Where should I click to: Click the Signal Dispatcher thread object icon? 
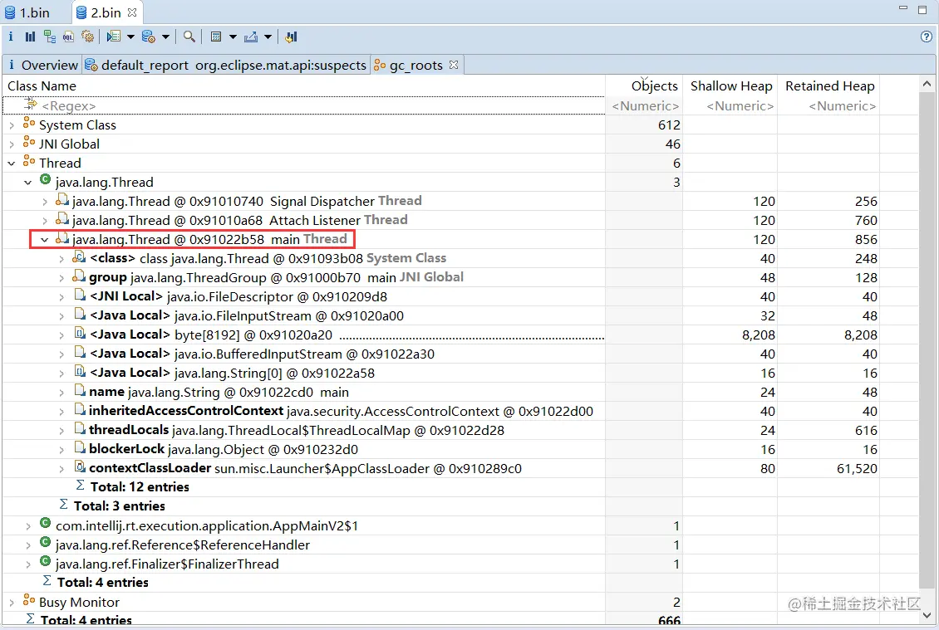62,200
